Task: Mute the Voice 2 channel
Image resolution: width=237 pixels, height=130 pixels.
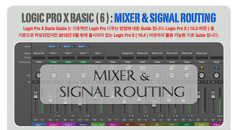Action: (65, 120)
